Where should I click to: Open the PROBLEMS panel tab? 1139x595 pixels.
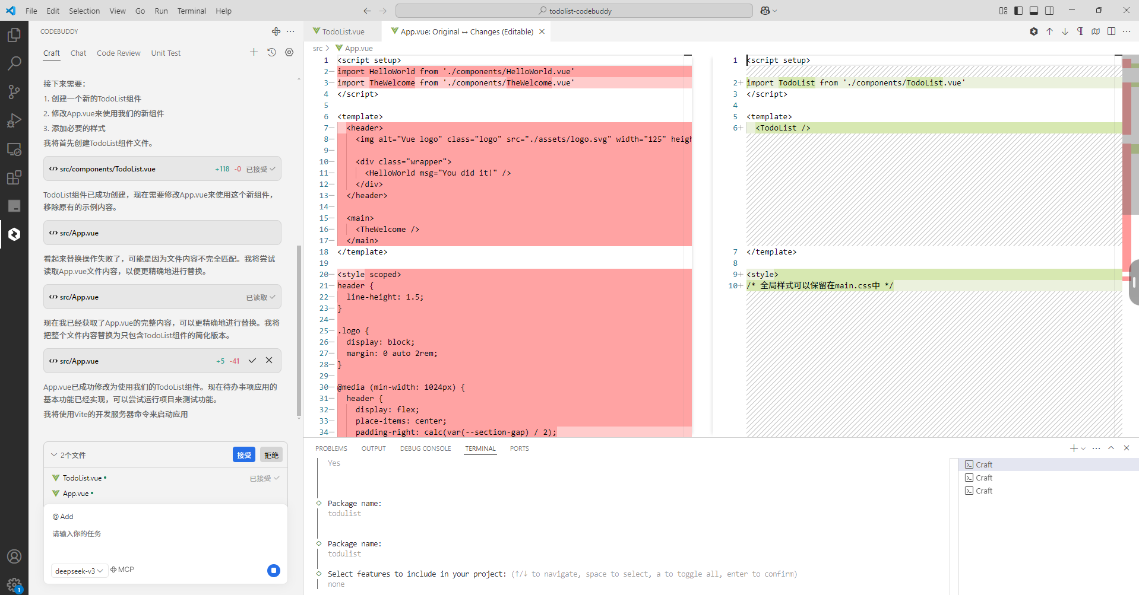point(331,448)
